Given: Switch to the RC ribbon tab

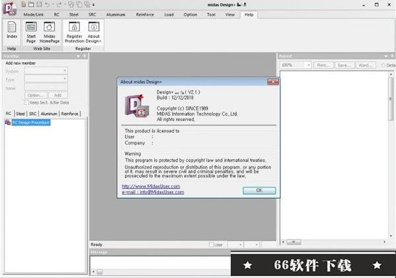Looking at the screenshot, I should 57,15.
